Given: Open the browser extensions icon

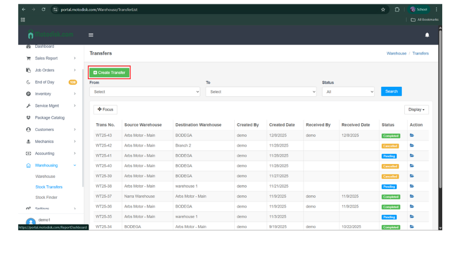Looking at the screenshot, I should tap(397, 9).
